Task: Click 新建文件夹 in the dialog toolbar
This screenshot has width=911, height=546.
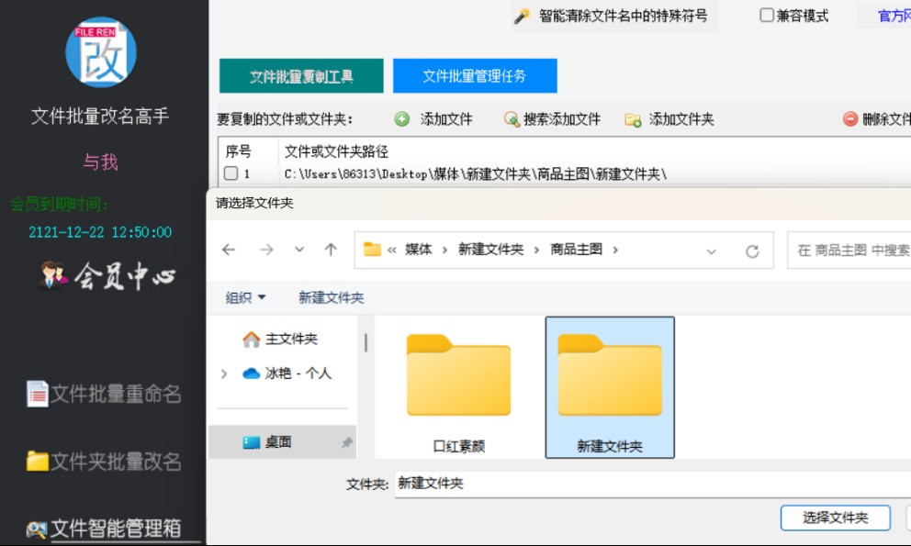Action: tap(332, 297)
